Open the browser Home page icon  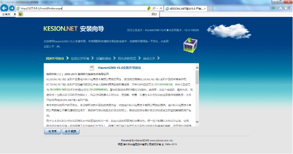(280, 8)
